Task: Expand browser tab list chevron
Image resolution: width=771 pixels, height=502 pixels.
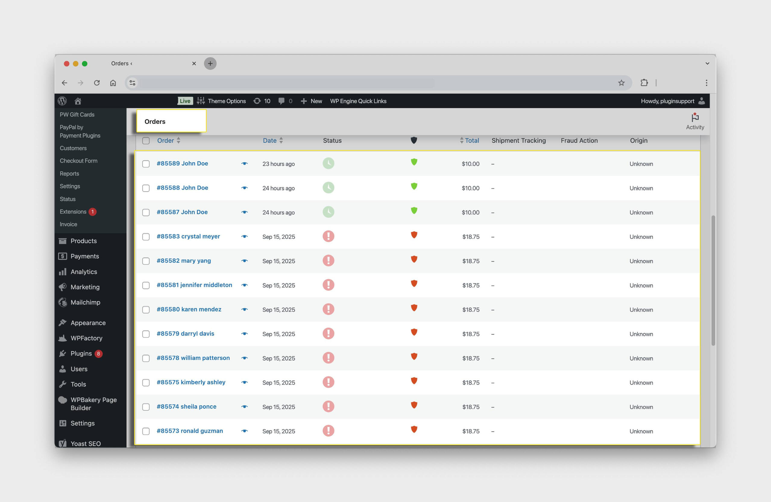Action: (x=707, y=64)
